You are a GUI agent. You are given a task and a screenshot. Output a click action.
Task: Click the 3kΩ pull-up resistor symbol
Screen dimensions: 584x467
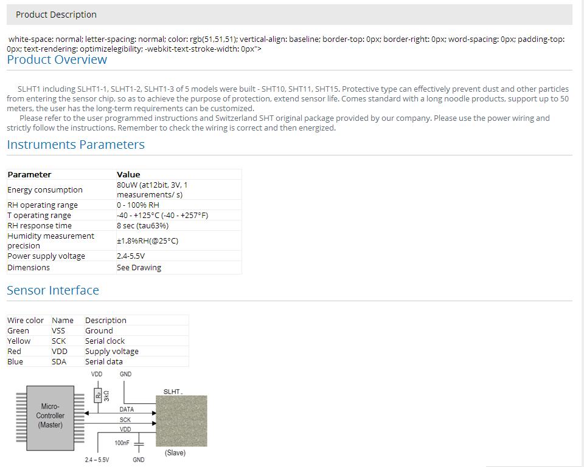(x=98, y=395)
